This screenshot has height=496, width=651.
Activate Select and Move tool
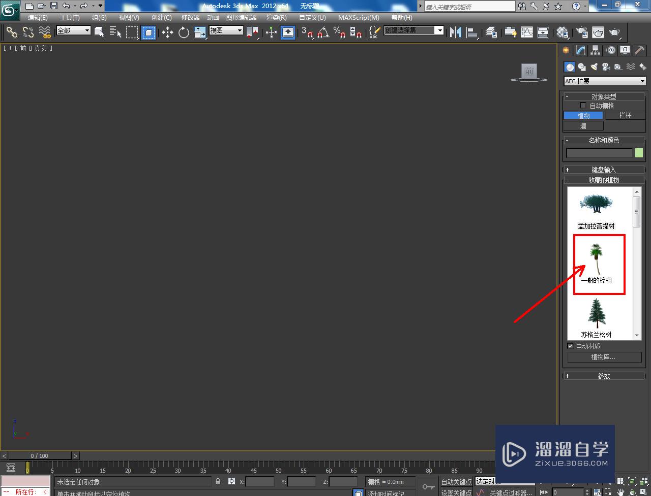[x=167, y=32]
